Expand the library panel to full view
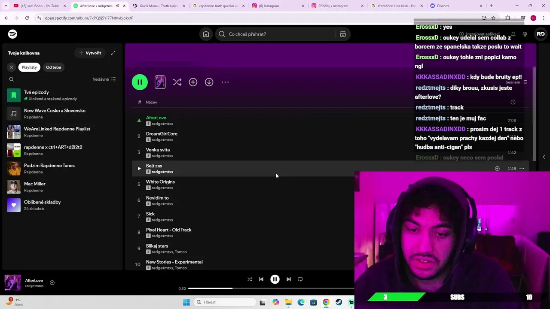550x309 pixels. 113,53
